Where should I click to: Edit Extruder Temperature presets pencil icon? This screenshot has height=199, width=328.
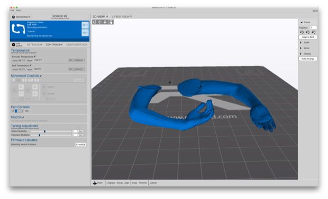(35, 56)
